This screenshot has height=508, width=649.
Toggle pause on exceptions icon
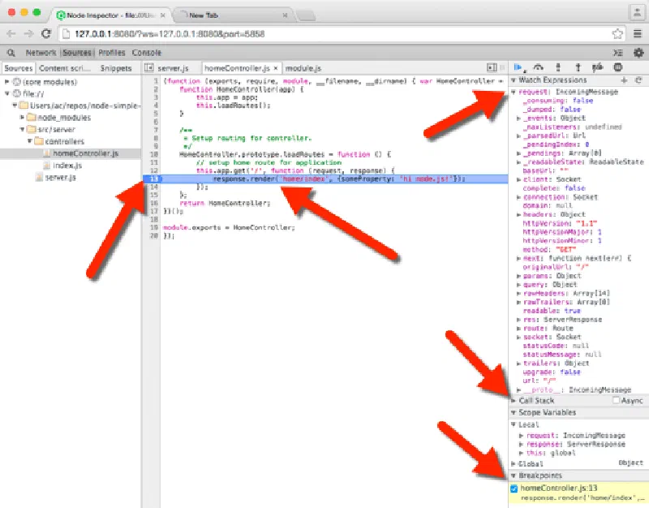618,67
